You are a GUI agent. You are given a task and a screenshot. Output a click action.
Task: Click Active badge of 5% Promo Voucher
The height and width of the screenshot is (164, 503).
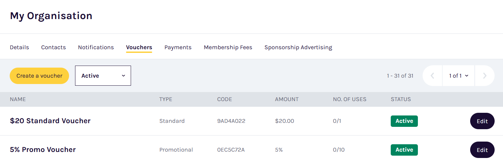pyautogui.click(x=404, y=150)
